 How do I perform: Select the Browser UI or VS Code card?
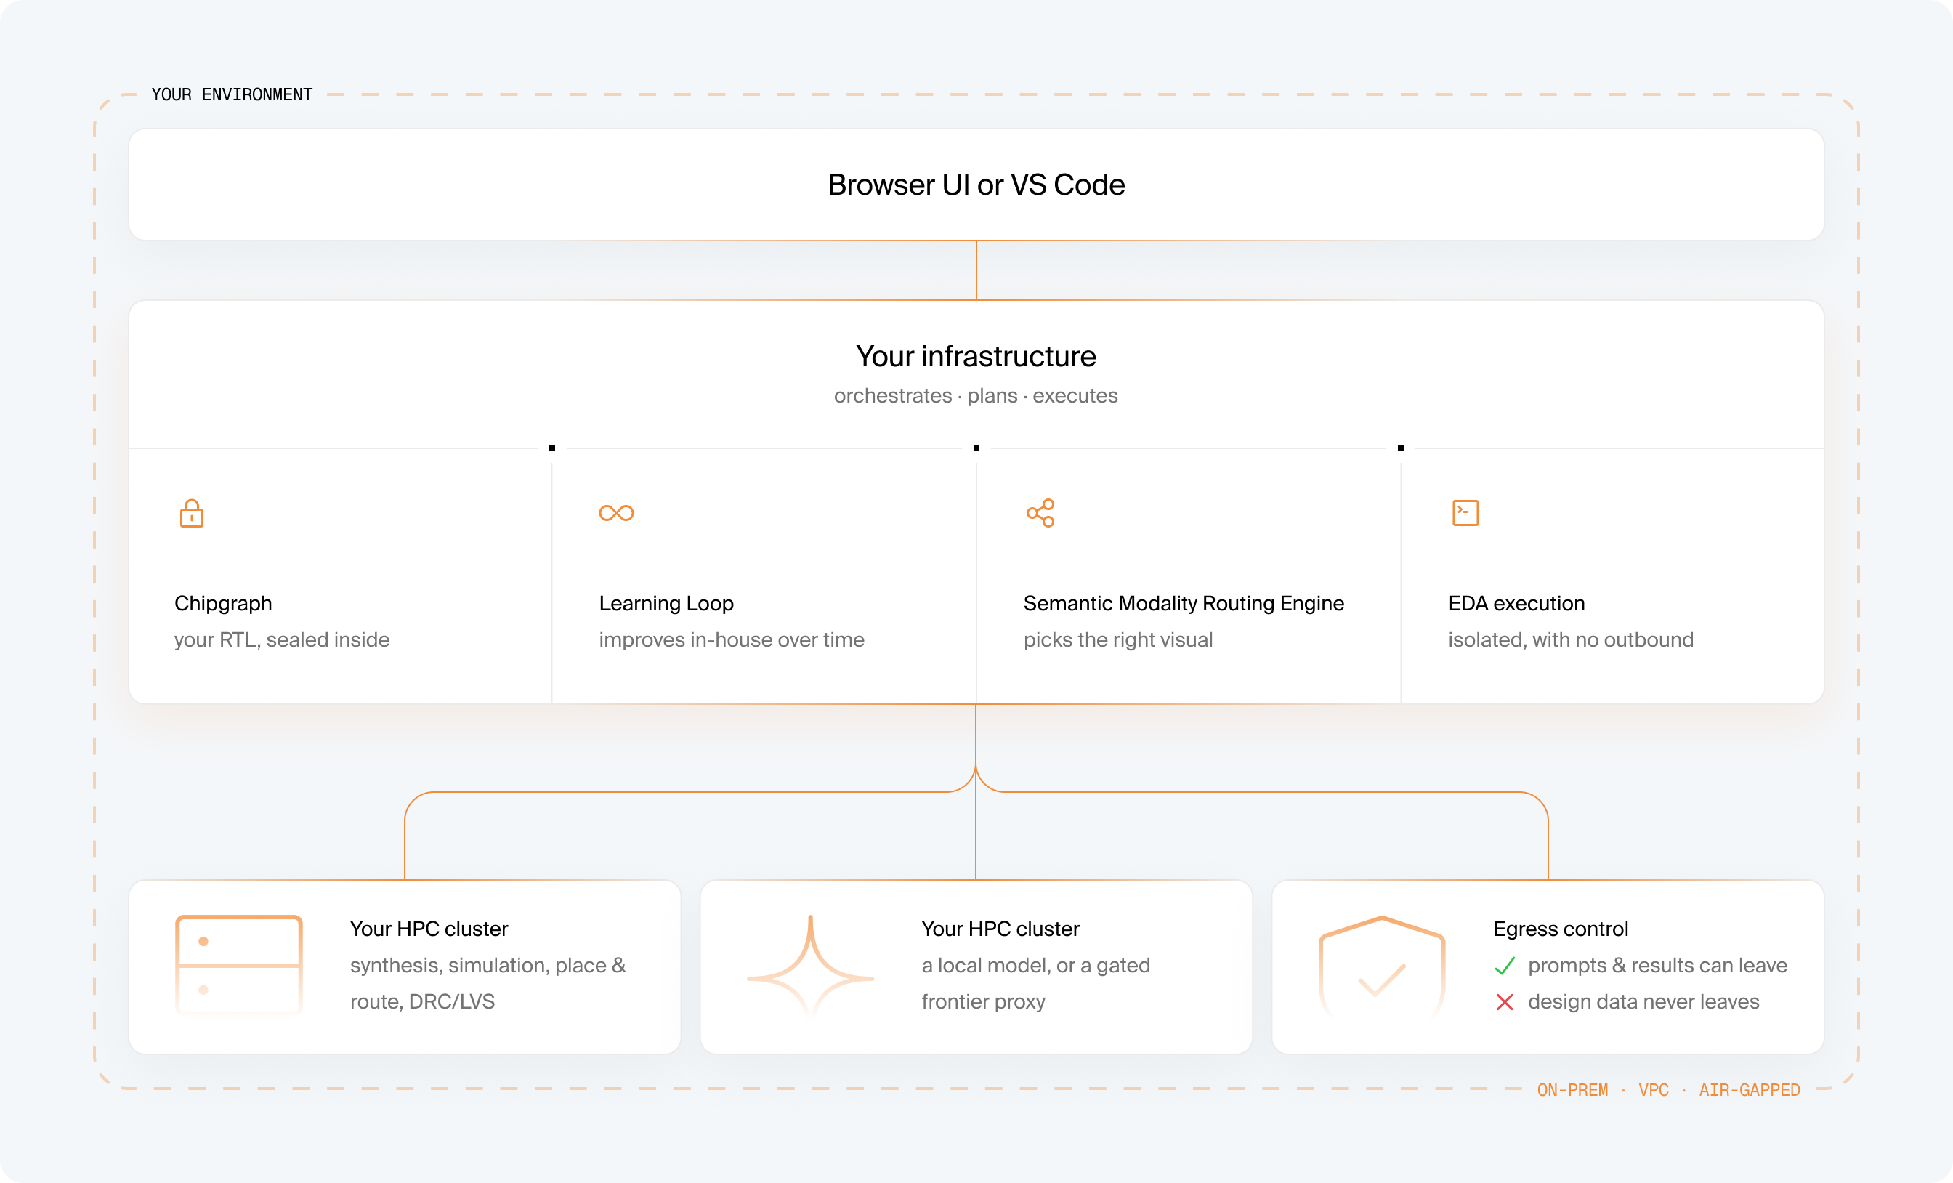coord(976,185)
